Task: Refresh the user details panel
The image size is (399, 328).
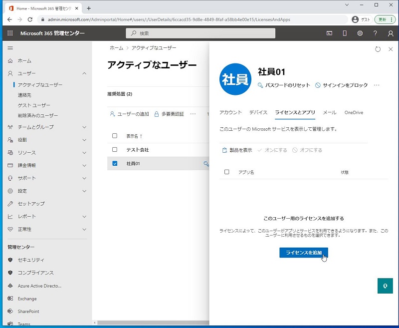Action: [378, 49]
